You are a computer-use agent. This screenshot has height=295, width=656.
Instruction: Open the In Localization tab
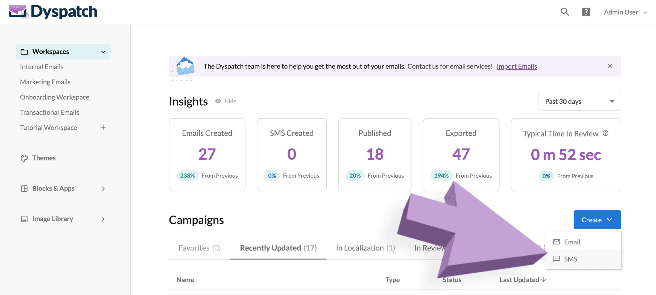(x=365, y=248)
